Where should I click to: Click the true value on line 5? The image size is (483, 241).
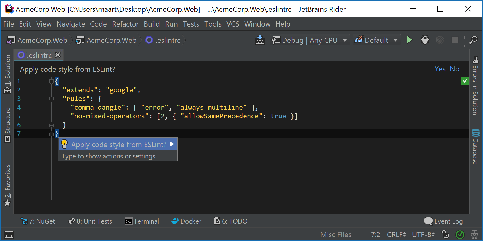tap(278, 116)
